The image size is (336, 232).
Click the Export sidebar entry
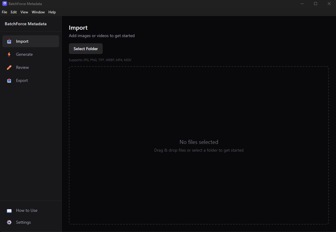click(x=22, y=80)
